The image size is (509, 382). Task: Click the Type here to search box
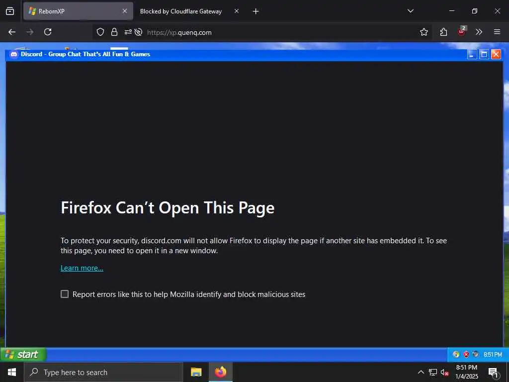[x=103, y=372]
